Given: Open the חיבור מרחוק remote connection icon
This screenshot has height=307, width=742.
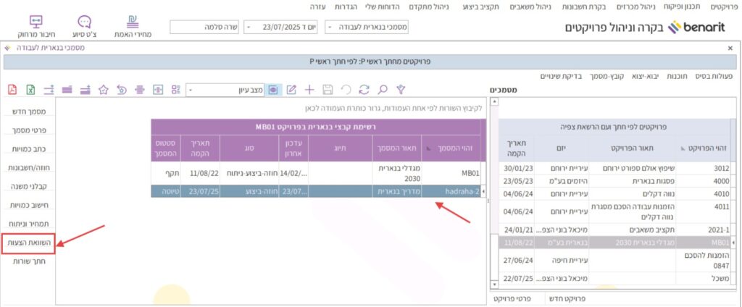Looking at the screenshot, I should point(37,26).
